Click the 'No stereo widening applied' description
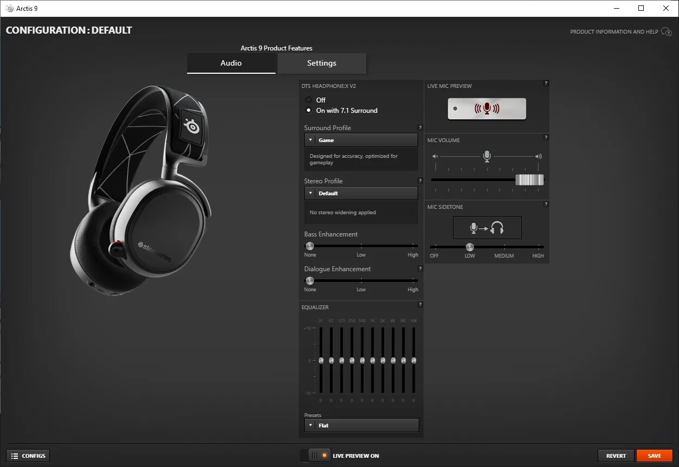The width and height of the screenshot is (679, 467). 343,213
